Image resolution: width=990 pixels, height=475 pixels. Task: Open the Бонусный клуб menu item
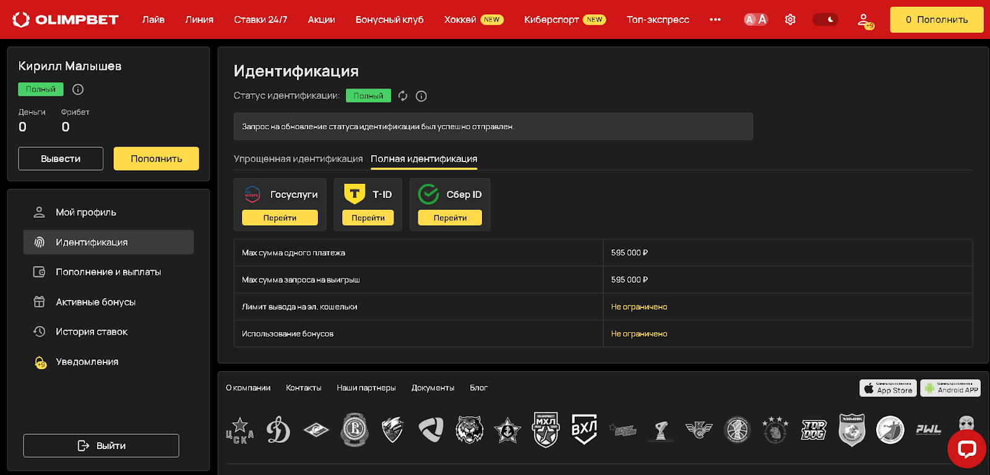pyautogui.click(x=390, y=20)
